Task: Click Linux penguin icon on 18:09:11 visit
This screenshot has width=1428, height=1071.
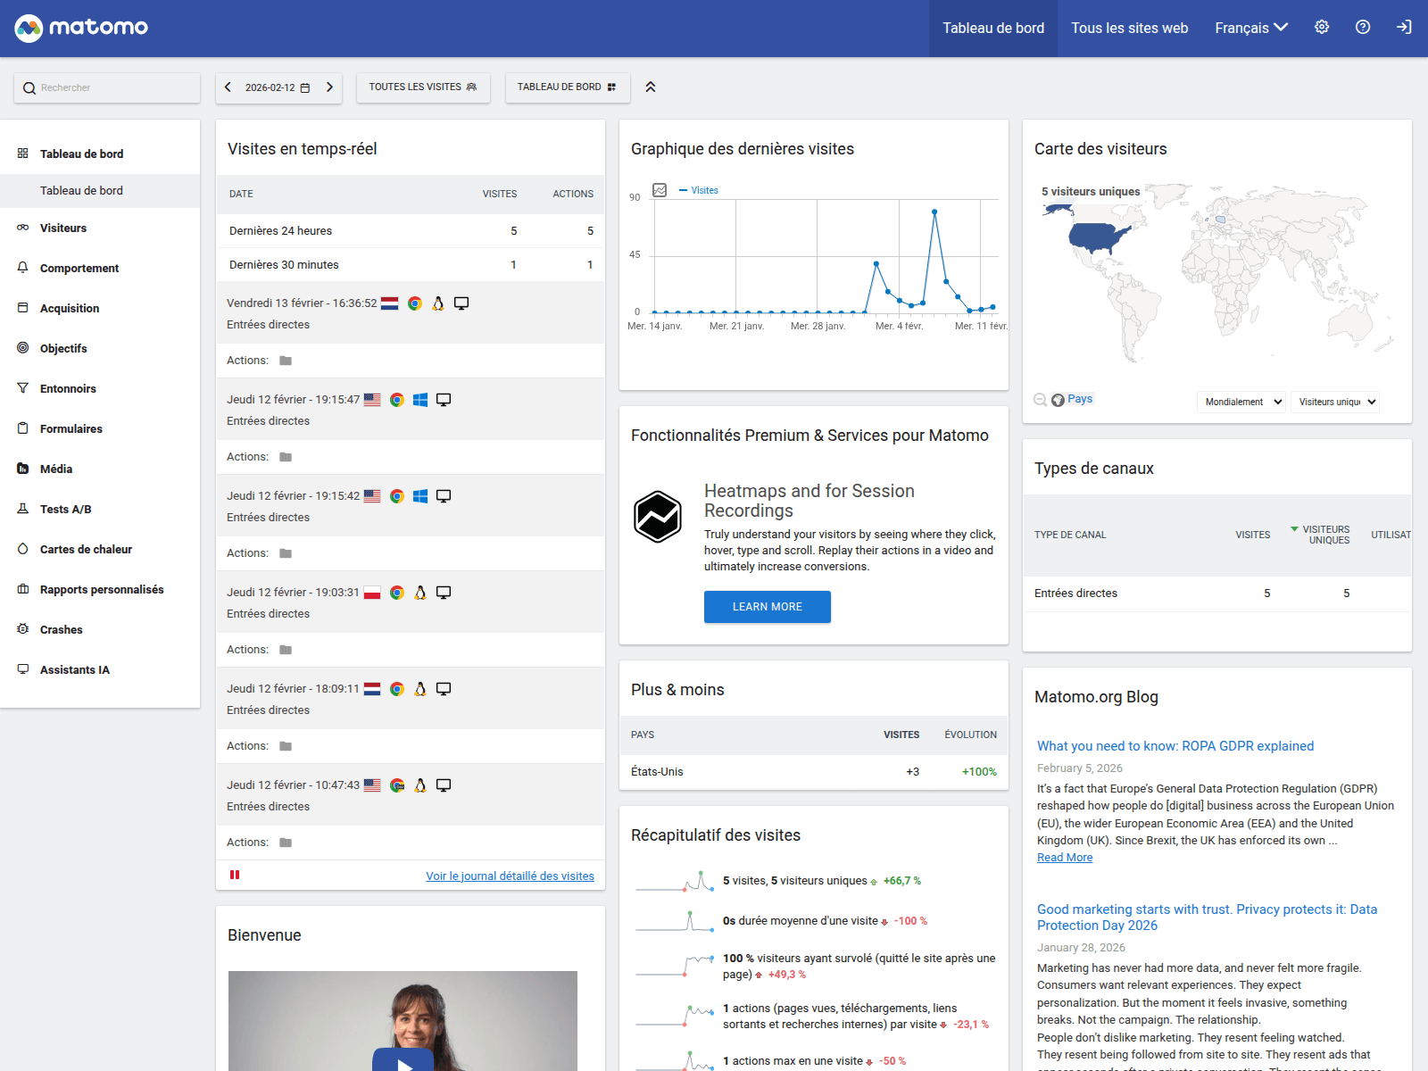Action: (x=420, y=689)
